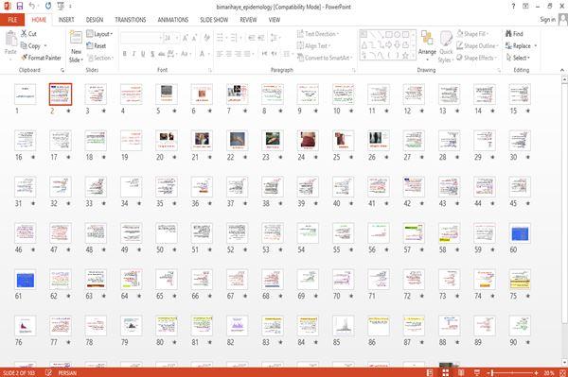Select slide 24 thumbnail

click(308, 140)
